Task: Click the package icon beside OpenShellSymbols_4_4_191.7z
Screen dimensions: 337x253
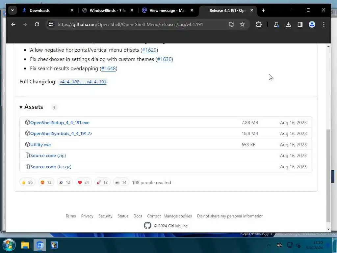Action: pyautogui.click(x=27, y=133)
